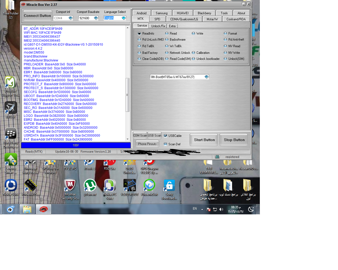Click Phone Pinouts button
338x270 pixels.
tap(147, 144)
